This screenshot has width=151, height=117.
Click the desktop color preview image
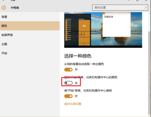(x=103, y=30)
